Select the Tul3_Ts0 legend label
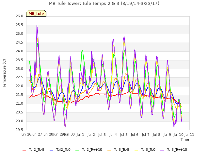 (x=148, y=149)
